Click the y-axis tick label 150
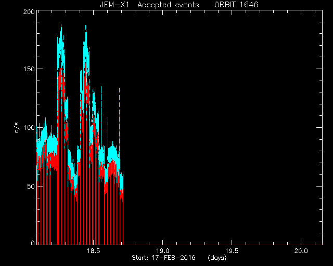 point(29,69)
